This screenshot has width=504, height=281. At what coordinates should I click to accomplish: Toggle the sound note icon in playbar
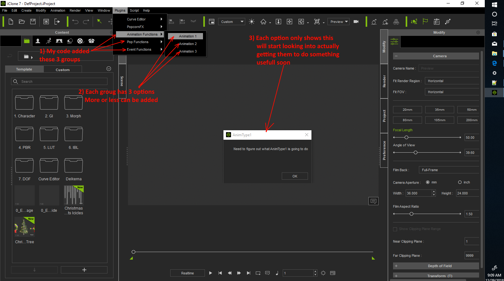point(277,273)
